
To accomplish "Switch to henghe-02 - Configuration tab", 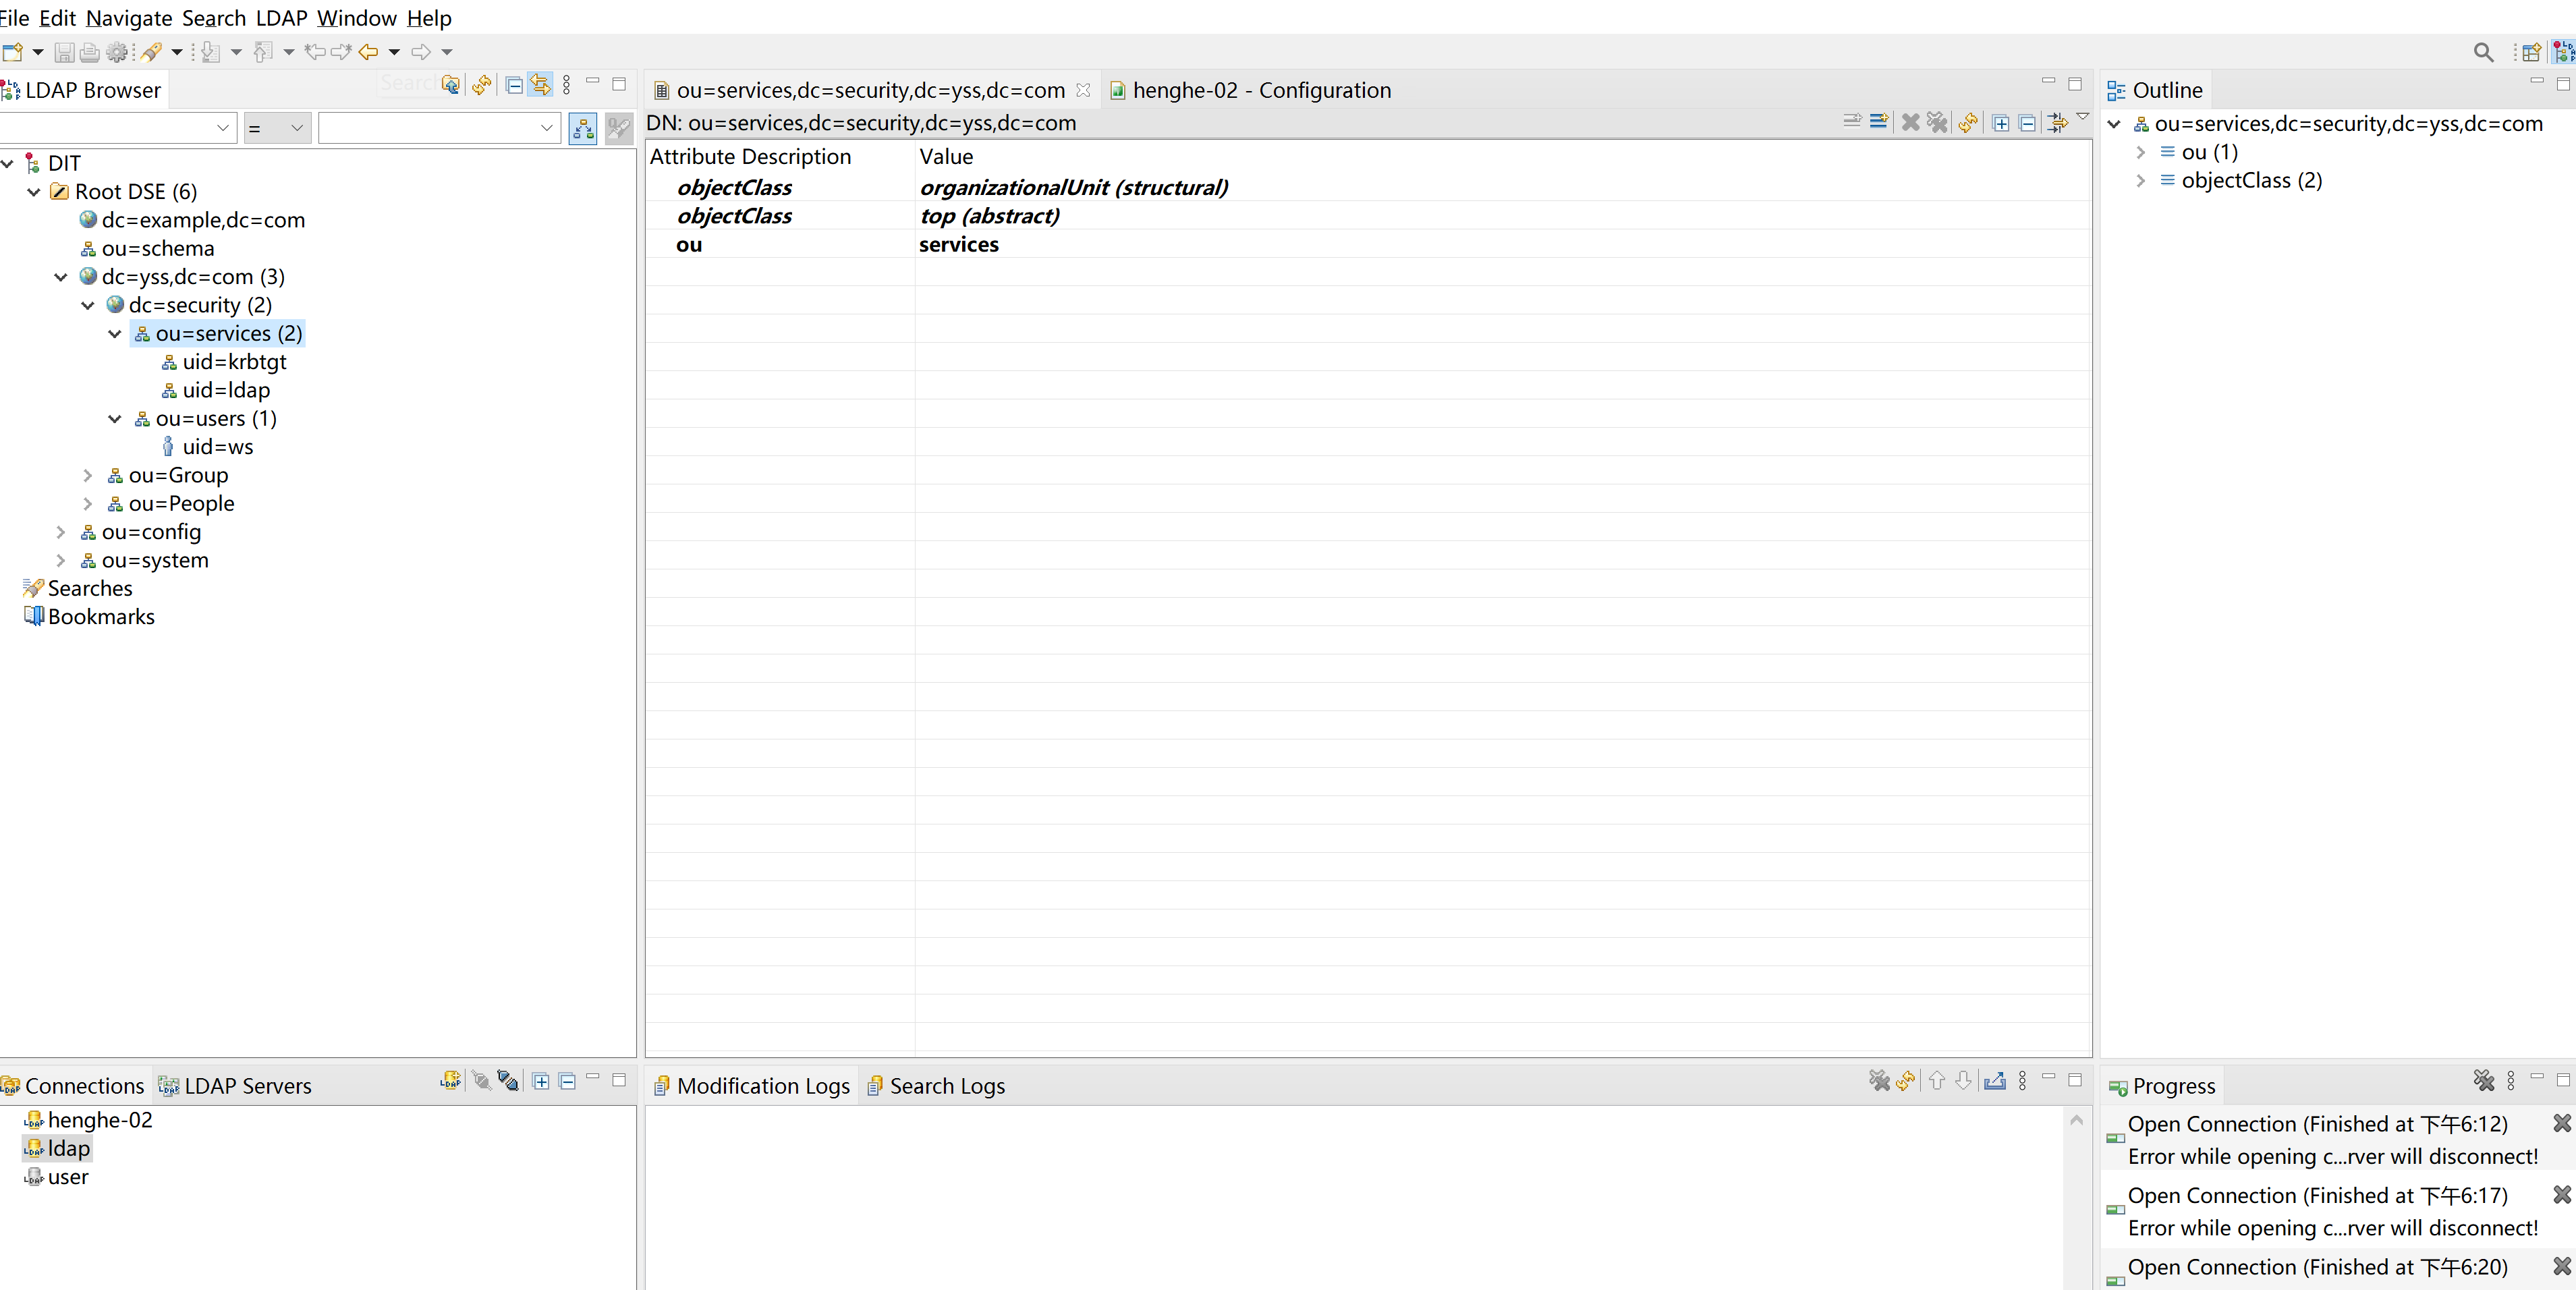I will pos(1260,90).
